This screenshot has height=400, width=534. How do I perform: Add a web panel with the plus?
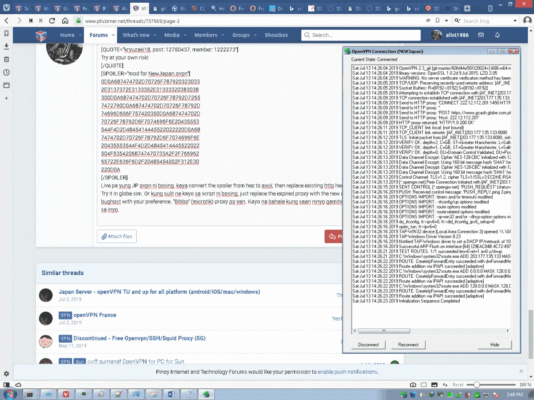[x=6, y=98]
